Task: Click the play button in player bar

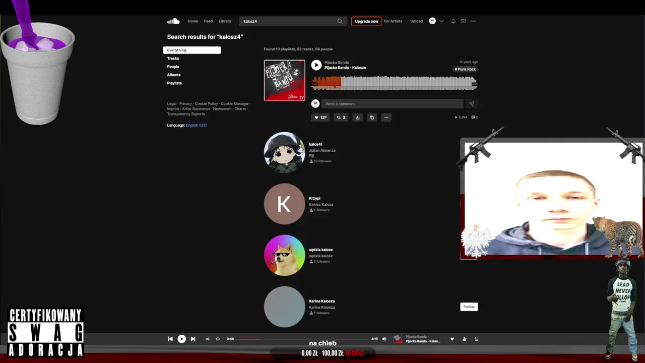Action: [182, 339]
